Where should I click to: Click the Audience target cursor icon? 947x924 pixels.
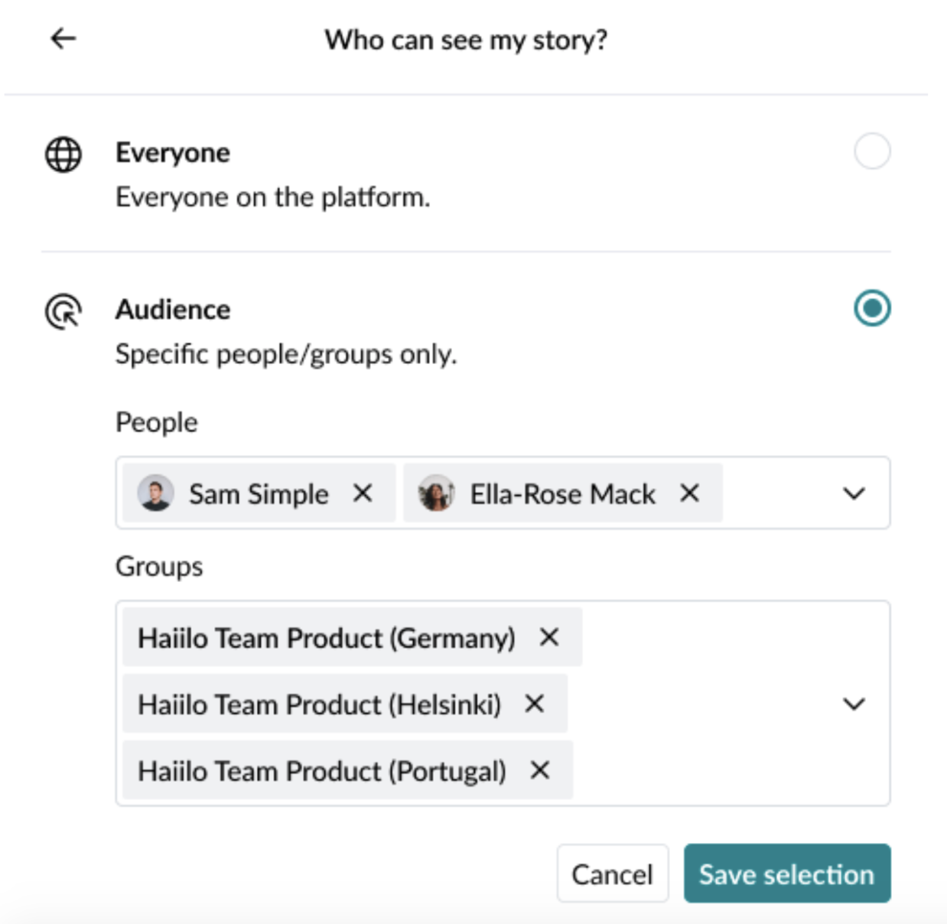[x=63, y=311]
